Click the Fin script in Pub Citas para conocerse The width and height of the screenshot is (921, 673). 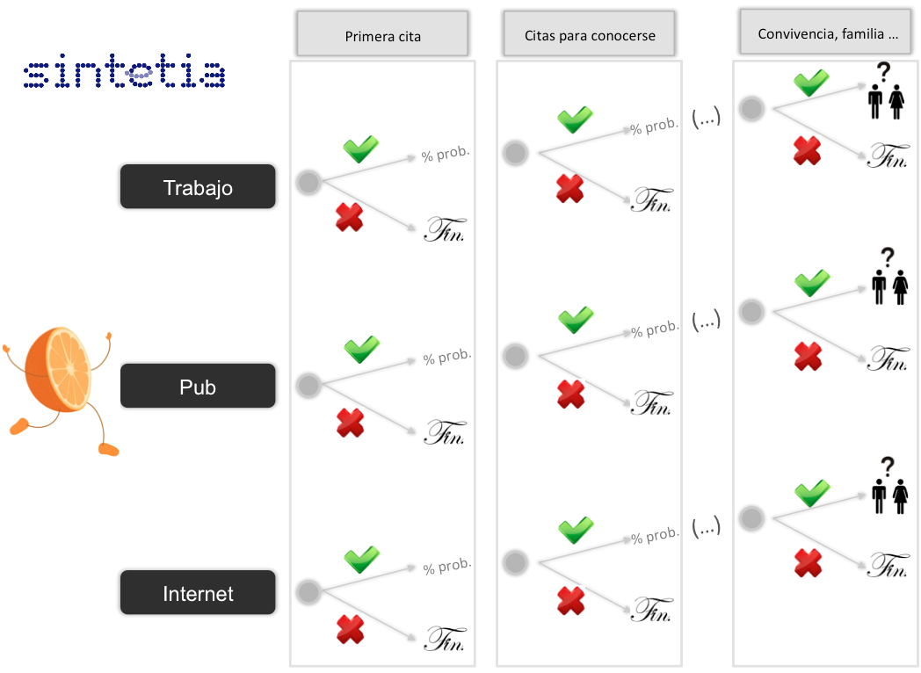click(651, 402)
